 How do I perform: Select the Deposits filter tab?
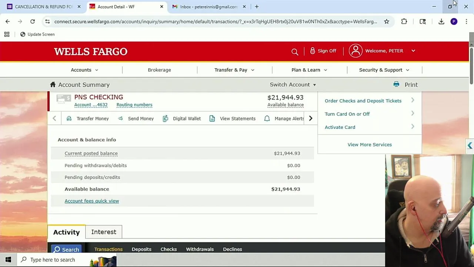pos(141,249)
